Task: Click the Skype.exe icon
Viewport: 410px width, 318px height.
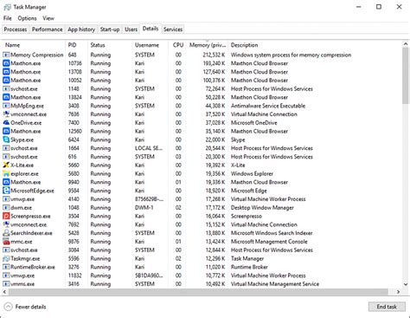Action: (6, 140)
